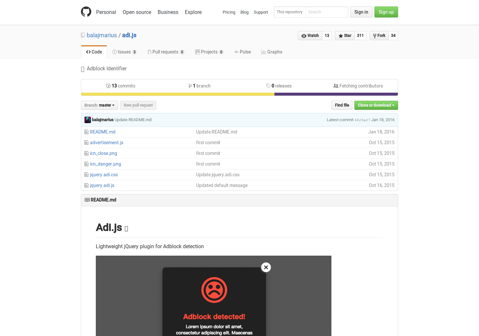Click the tag icon beside '0 releases'

click(269, 86)
